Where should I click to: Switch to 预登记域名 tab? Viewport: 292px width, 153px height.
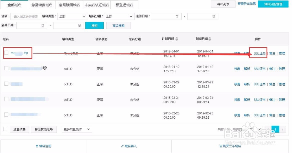click(x=124, y=5)
